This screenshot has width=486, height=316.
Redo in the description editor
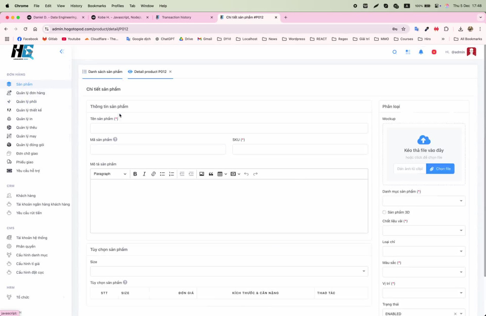[x=256, y=174]
